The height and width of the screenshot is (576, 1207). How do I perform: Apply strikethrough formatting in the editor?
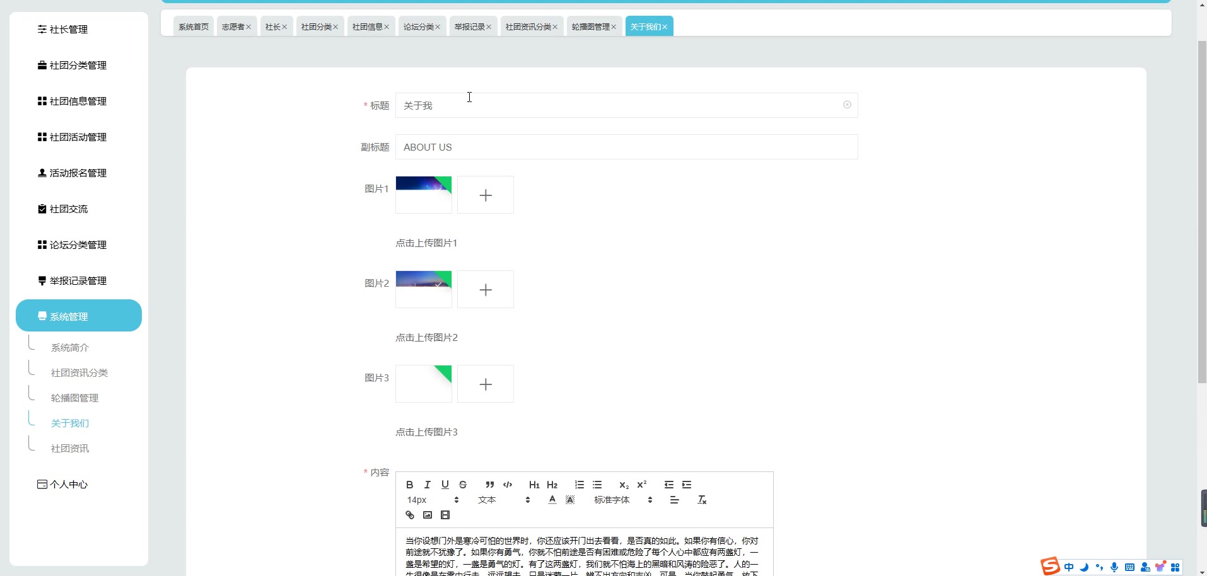point(463,485)
